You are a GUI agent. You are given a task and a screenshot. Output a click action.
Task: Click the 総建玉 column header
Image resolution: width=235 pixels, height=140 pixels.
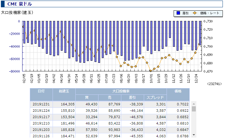pyautogui.click(x=64, y=94)
